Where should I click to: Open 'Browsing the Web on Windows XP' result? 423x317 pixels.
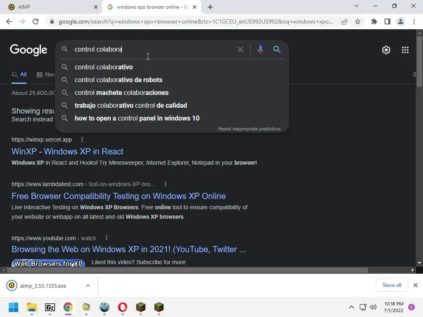click(129, 249)
